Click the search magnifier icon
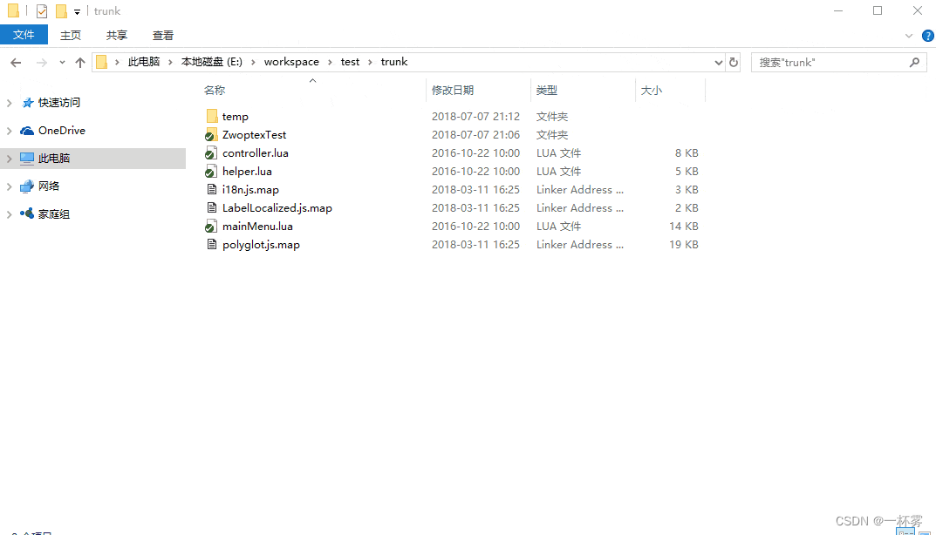This screenshot has width=936, height=535. pyautogui.click(x=914, y=62)
